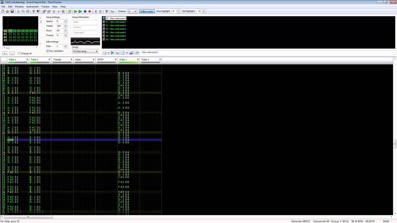The width and height of the screenshot is (397, 223).
Task: Activate the context help pointer icon
Action: pyautogui.click(x=38, y=11)
